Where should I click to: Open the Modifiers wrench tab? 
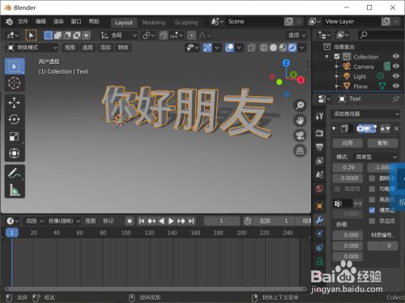[319, 220]
